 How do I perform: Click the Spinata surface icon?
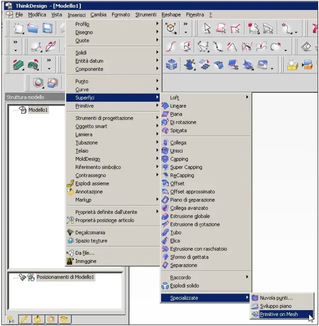coord(165,131)
